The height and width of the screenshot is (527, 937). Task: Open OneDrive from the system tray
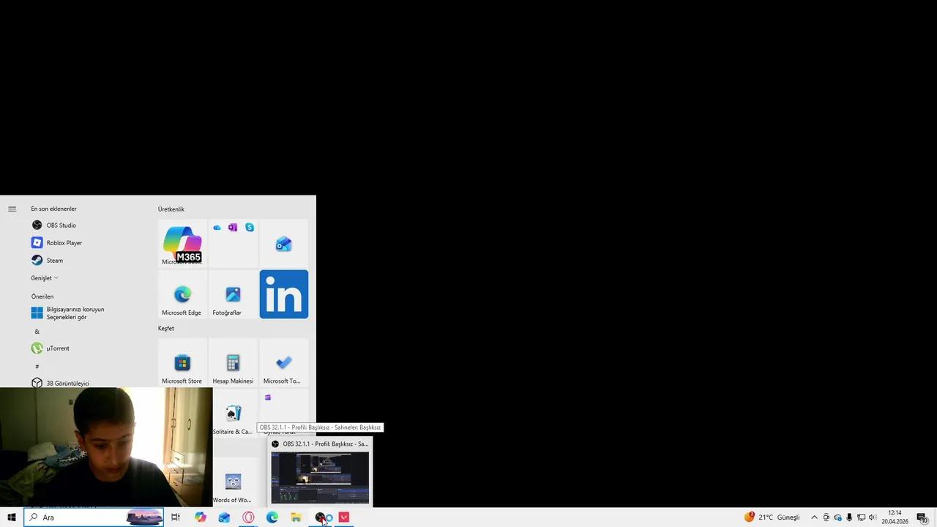pos(838,517)
